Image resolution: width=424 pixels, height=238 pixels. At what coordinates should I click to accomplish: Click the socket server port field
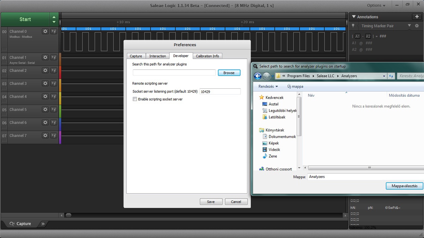coord(220,92)
